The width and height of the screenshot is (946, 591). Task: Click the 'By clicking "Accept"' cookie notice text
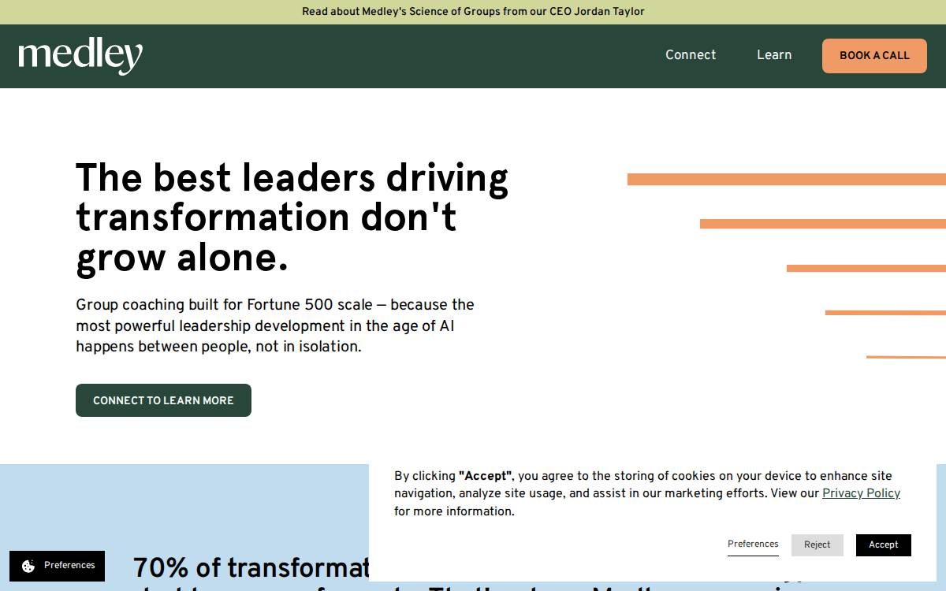tap(647, 493)
